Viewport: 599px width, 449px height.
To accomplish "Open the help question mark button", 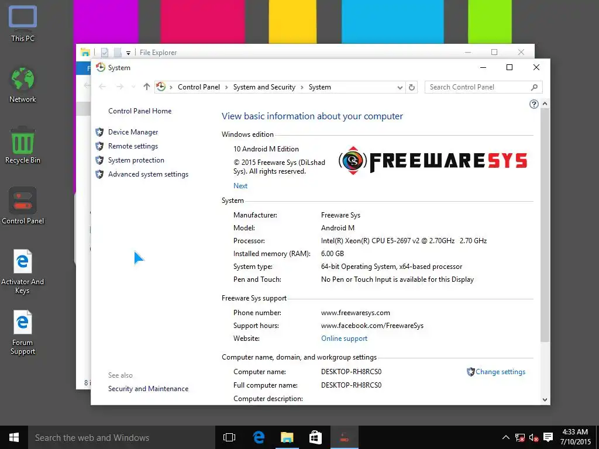I will 533,104.
